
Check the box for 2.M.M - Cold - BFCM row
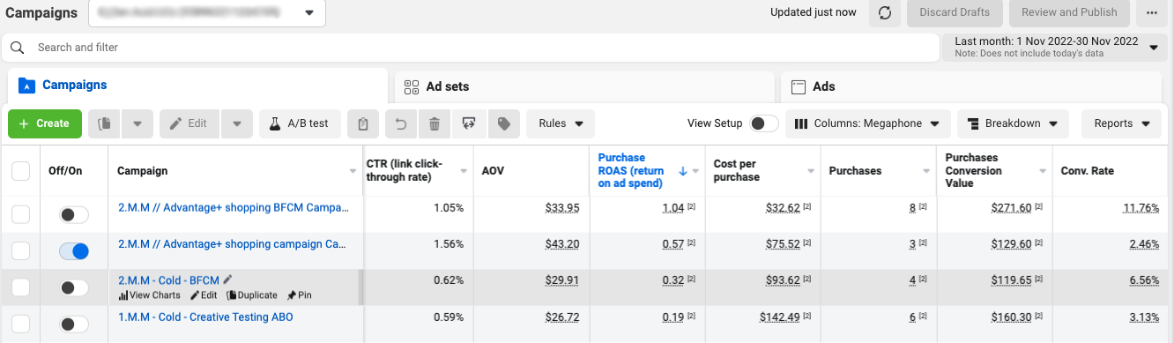pyautogui.click(x=20, y=287)
